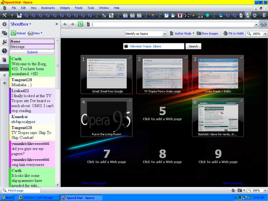Screen dimensions: 268x201
Task: Go forward with the right arrow button
Action: click(73, 24)
